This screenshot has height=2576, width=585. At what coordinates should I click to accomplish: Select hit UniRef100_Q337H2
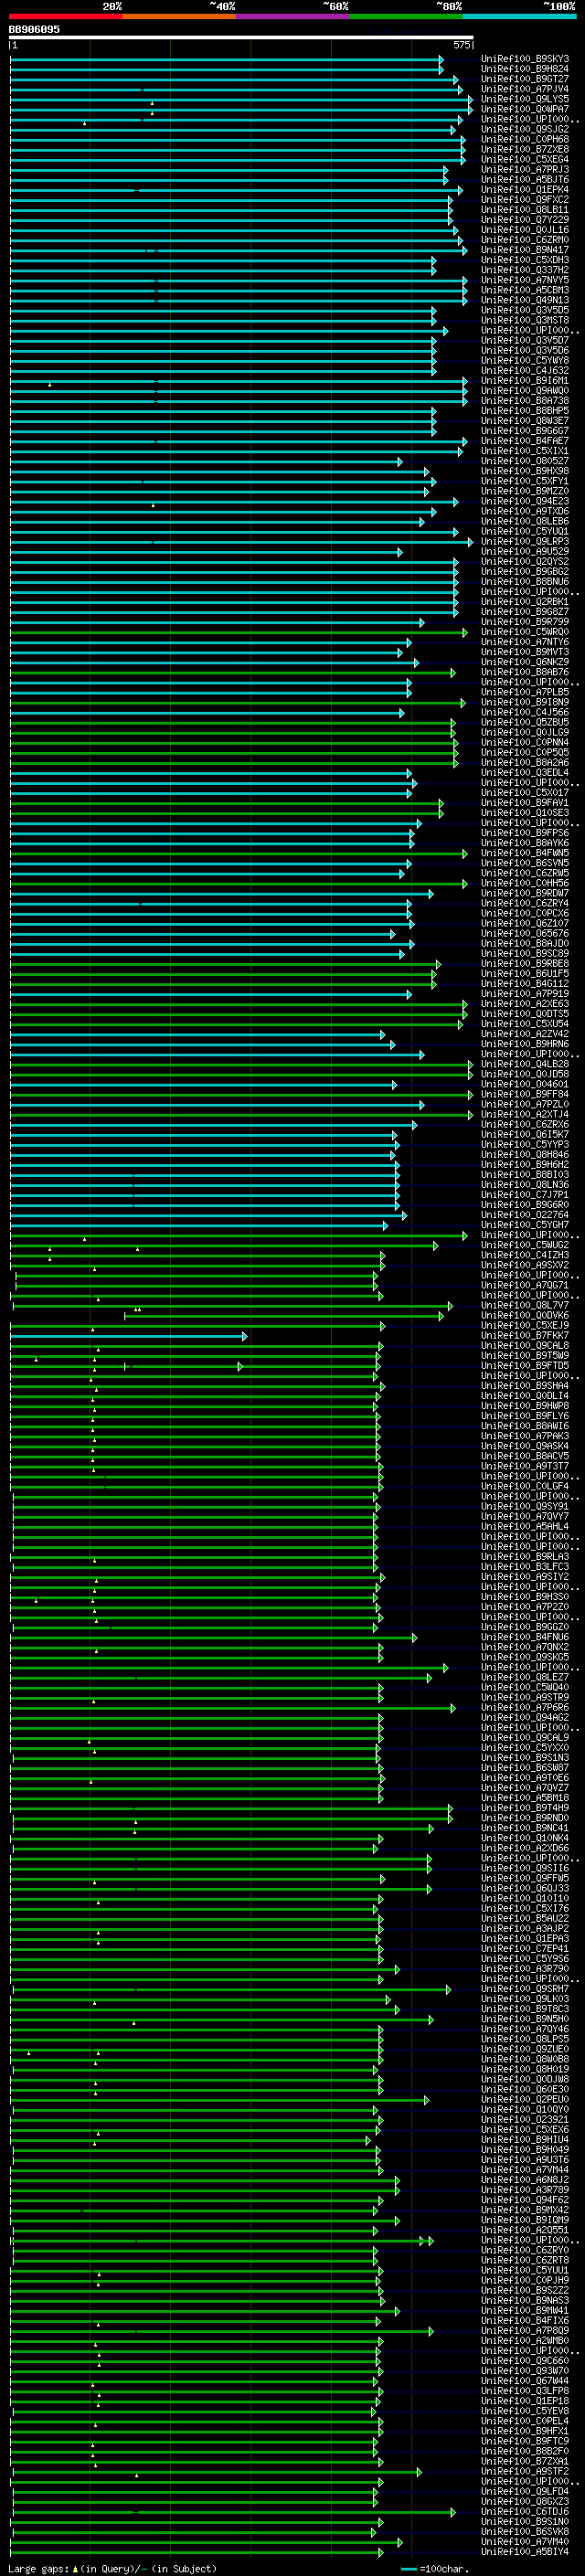click(525, 270)
